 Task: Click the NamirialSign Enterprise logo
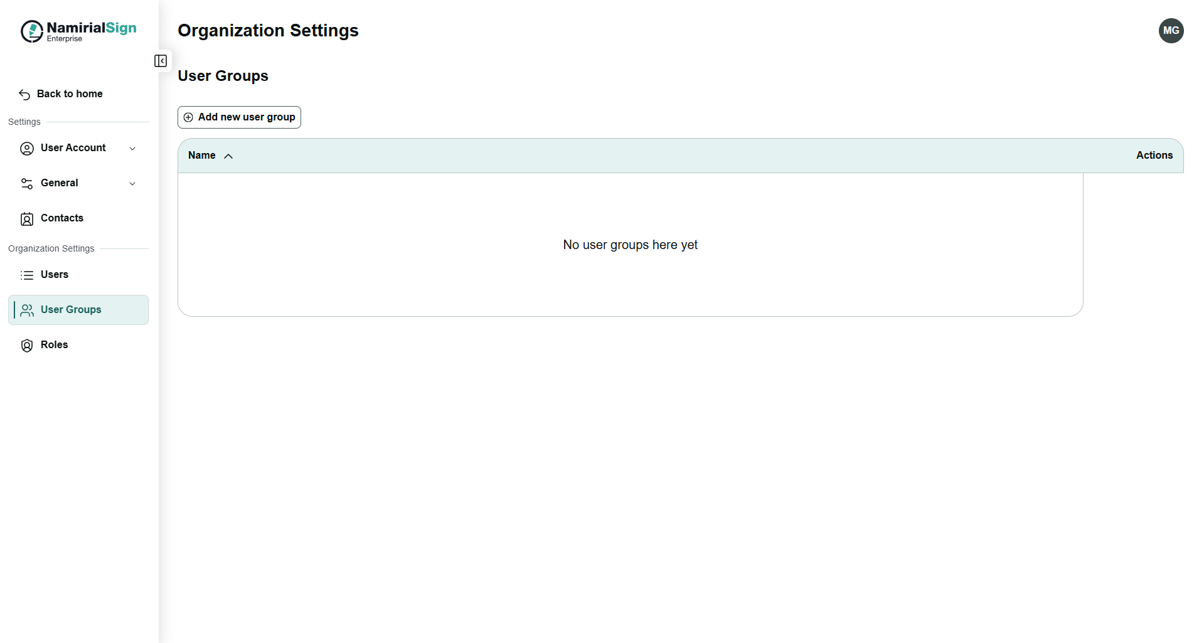78,31
